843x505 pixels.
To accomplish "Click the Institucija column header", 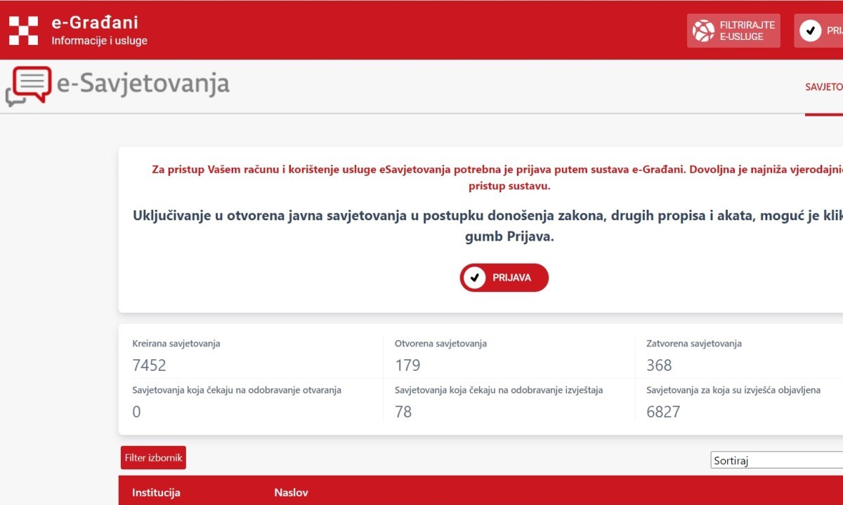I will (x=156, y=492).
